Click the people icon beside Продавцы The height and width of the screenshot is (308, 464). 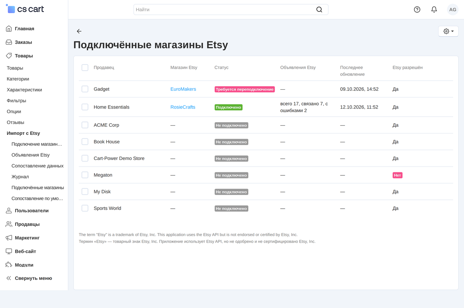click(9, 224)
